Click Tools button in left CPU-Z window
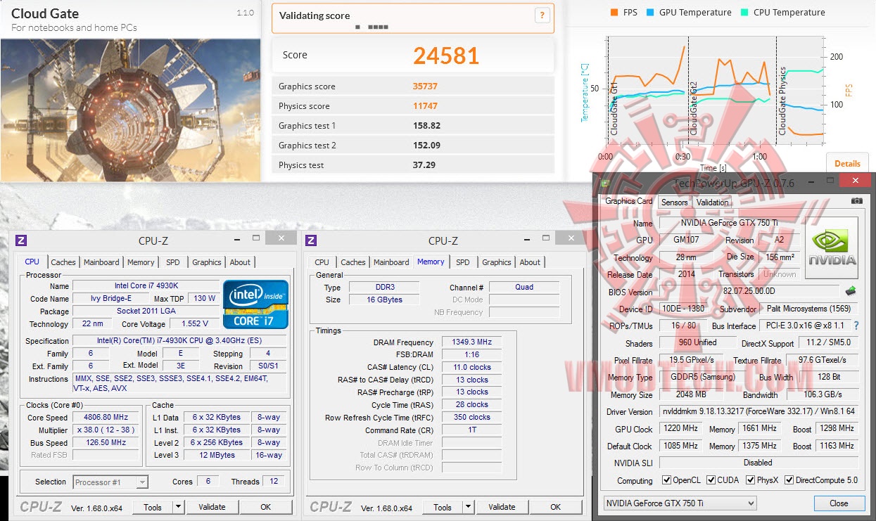This screenshot has height=521, width=876. [153, 507]
